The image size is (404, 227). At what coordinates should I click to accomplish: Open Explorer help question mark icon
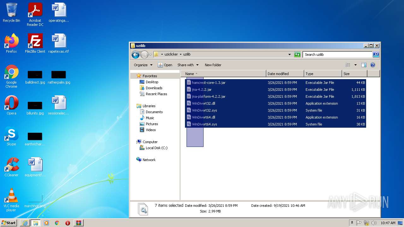pos(372,65)
